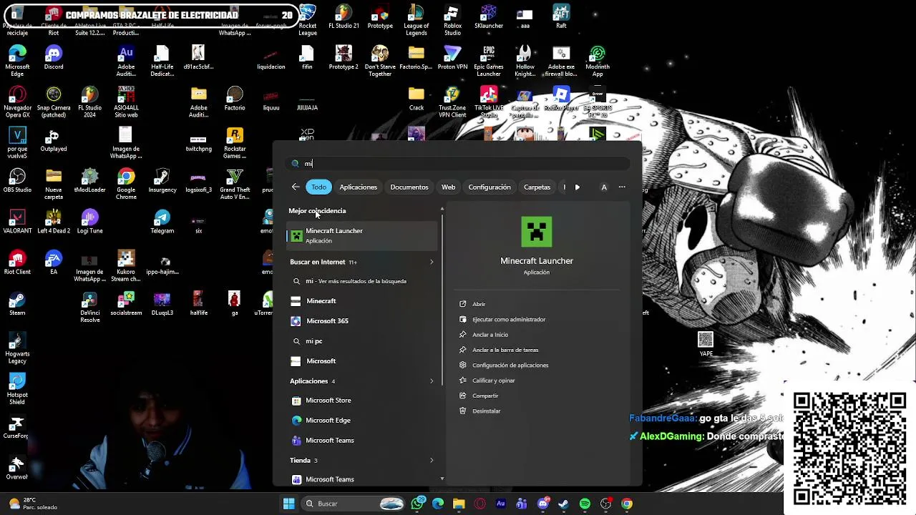Open the Rocket League desktop shortcut
Screen dimensions: 916x515
pos(308,20)
